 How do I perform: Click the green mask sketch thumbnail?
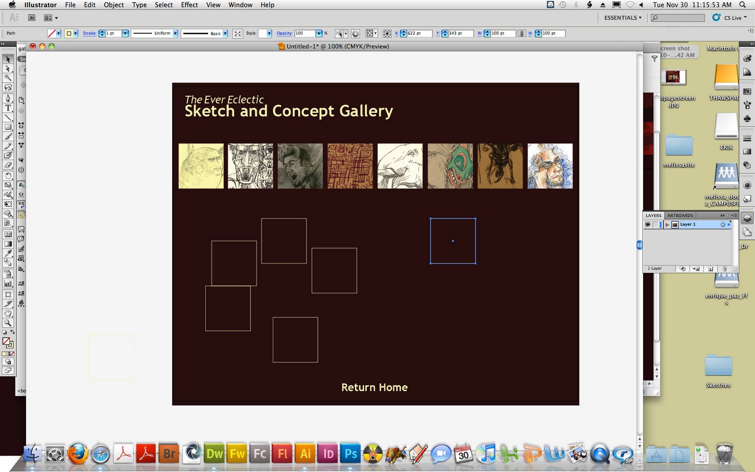coord(450,166)
